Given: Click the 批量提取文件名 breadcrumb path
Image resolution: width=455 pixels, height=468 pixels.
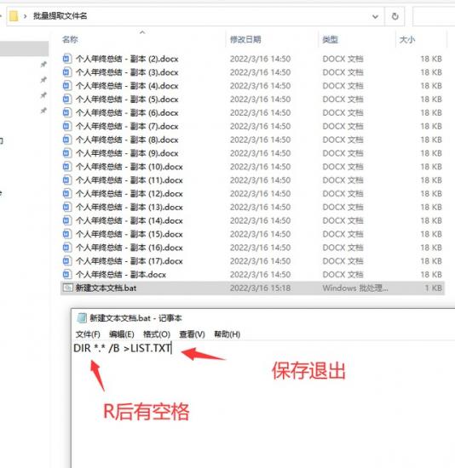Looking at the screenshot, I should pos(60,16).
